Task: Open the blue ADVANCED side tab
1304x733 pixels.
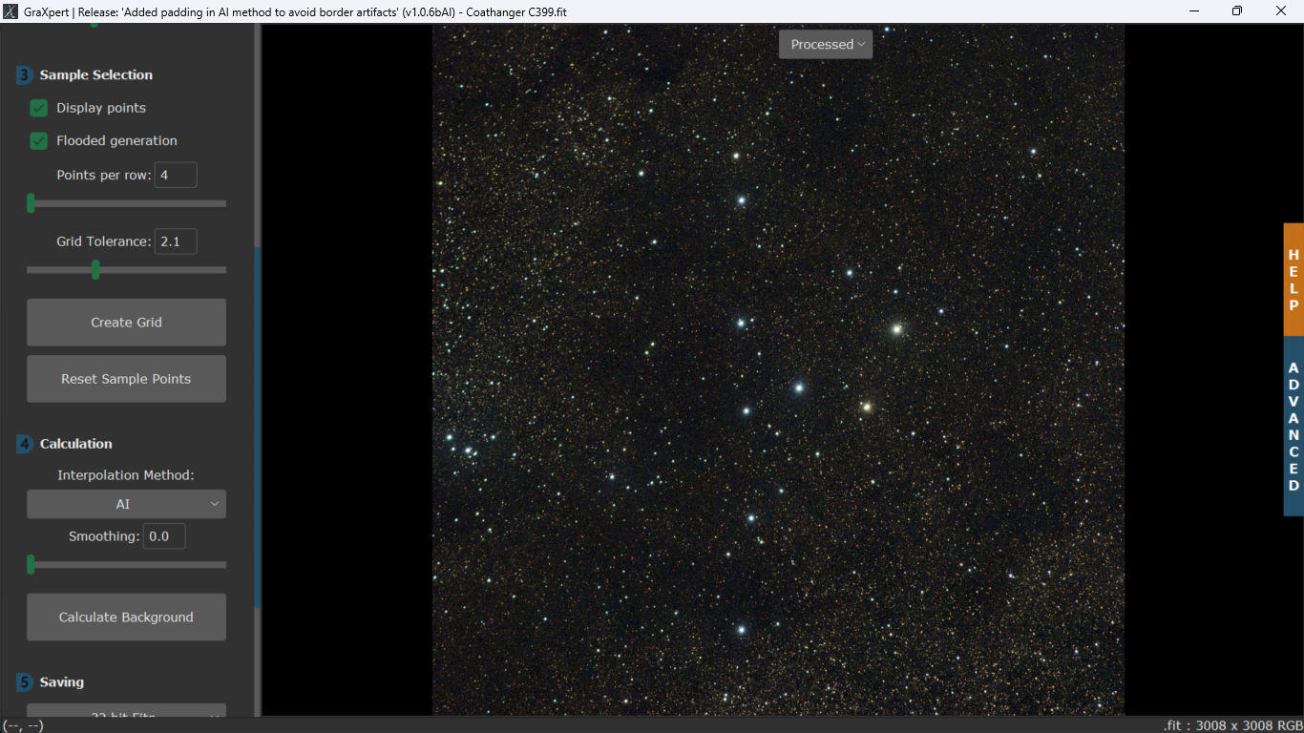Action: coord(1293,427)
